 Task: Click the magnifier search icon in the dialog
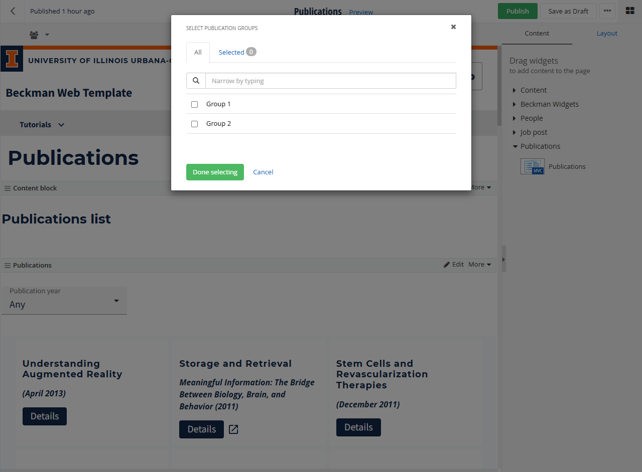196,80
